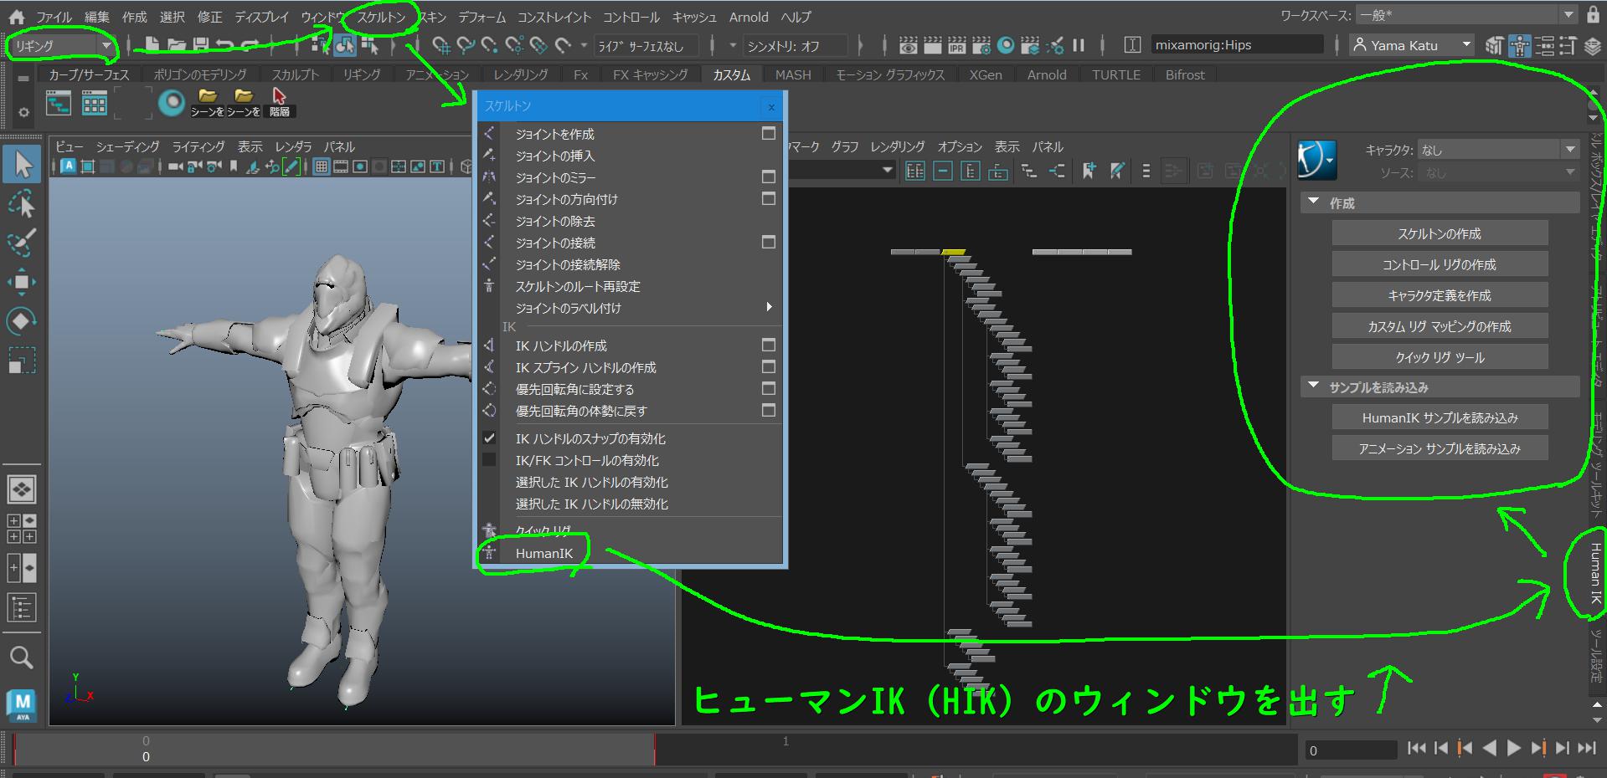The width and height of the screenshot is (1607, 778).
Task: Expand ジョイントのラベル付け submenu arrow
Action: click(769, 307)
